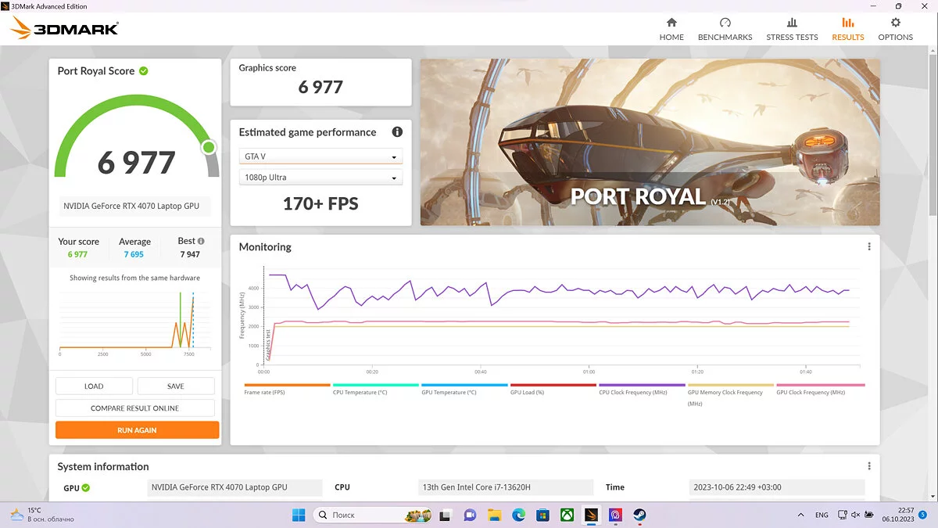Launch Steam from the taskbar
This screenshot has width=938, height=528.
pos(639,515)
